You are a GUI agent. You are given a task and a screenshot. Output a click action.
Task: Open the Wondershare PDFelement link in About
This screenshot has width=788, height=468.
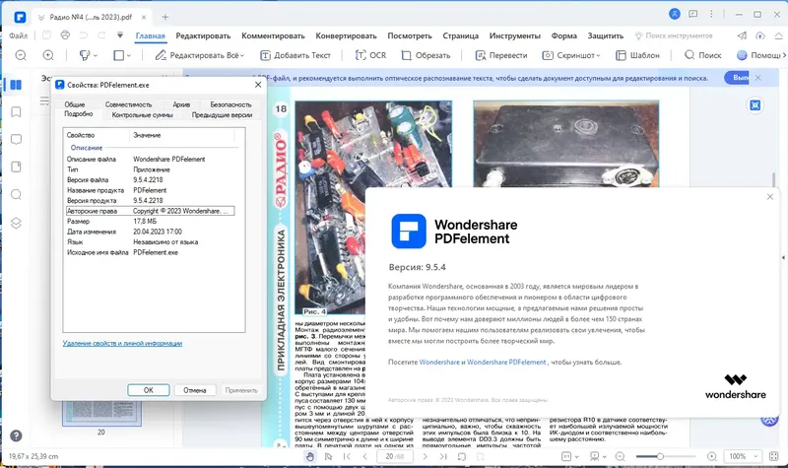pyautogui.click(x=506, y=362)
